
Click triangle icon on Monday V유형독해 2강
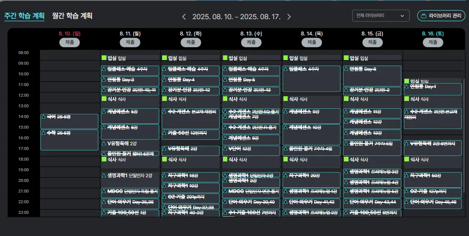pos(104,144)
